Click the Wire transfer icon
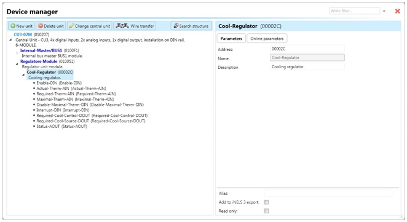 pos(122,26)
